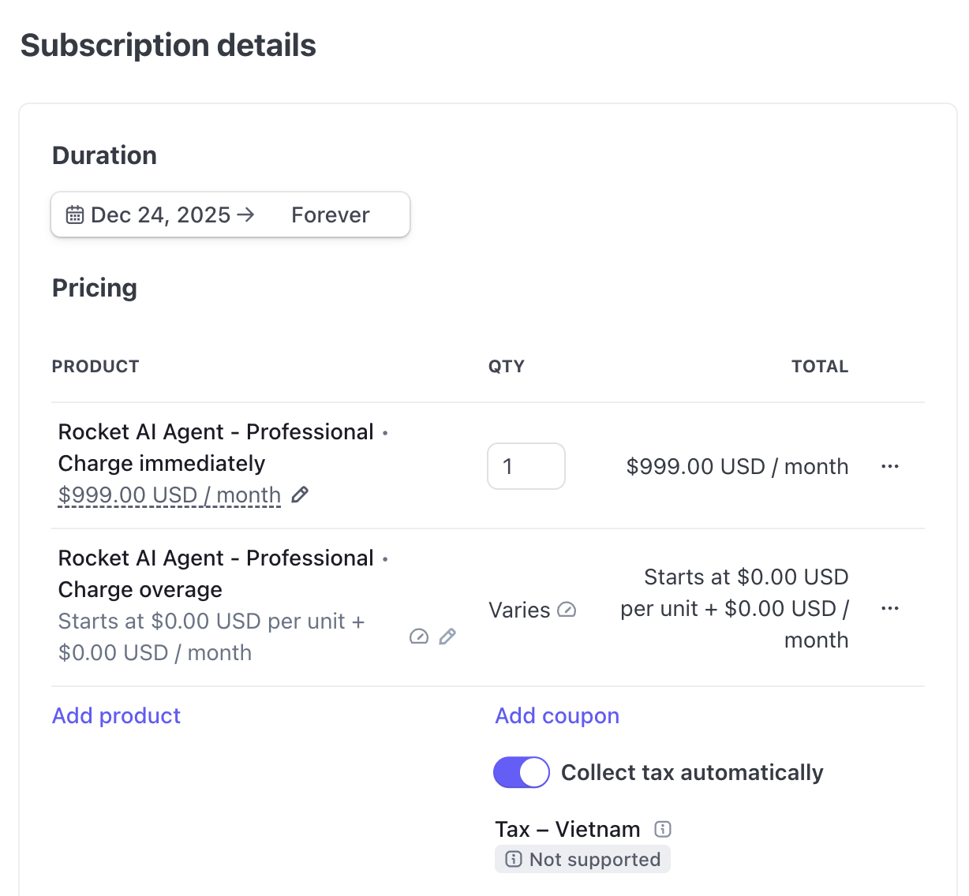Click the arrow between start and end dates

pyautogui.click(x=245, y=215)
